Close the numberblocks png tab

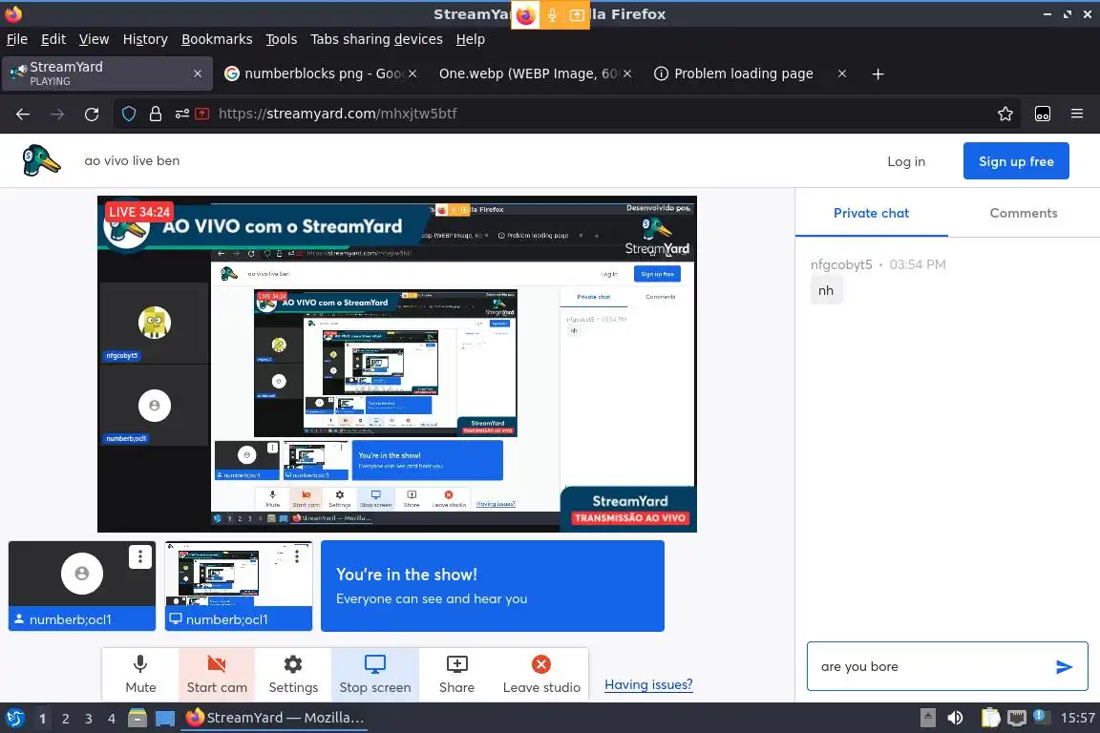pyautogui.click(x=412, y=73)
